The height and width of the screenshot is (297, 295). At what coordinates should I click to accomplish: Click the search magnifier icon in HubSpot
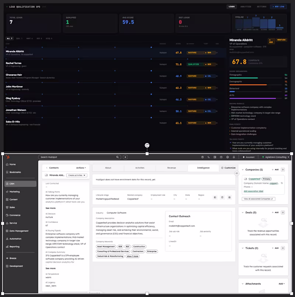pos(117,157)
